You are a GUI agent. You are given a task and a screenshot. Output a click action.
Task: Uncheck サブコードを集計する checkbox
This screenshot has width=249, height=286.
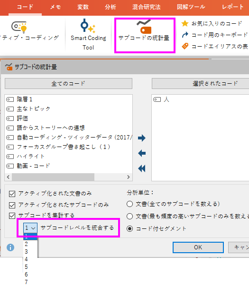point(12,216)
